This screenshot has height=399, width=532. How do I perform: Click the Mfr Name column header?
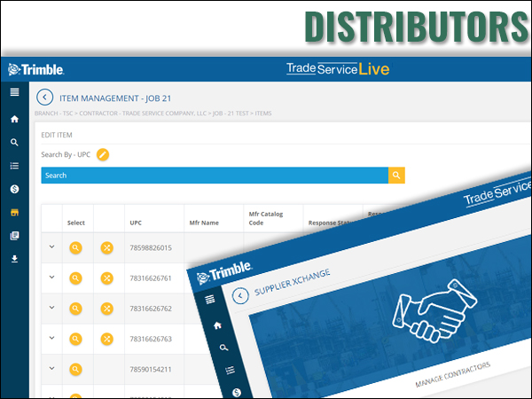204,223
